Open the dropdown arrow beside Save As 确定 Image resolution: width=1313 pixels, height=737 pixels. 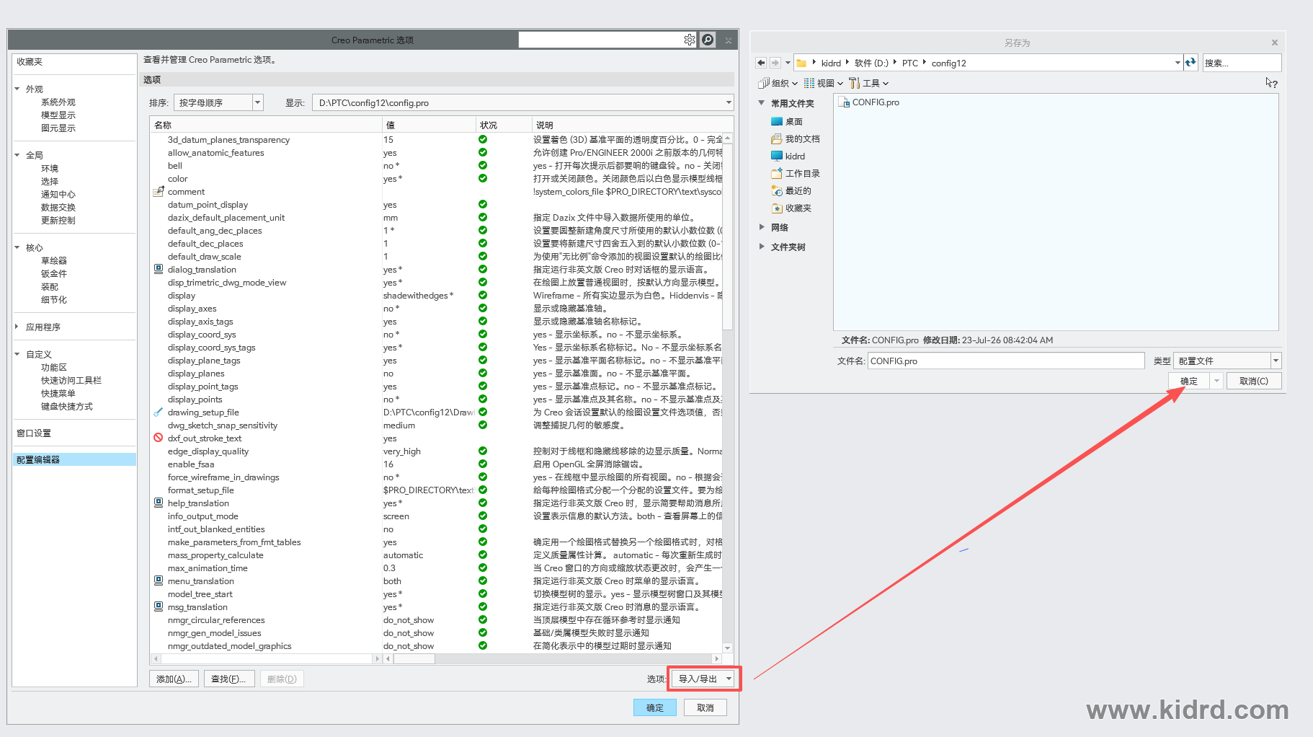[x=1216, y=381]
